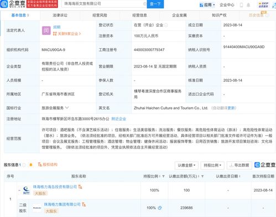
Task: Open the 珠海格力集团有限公司 shareholder link
Action: (62, 204)
